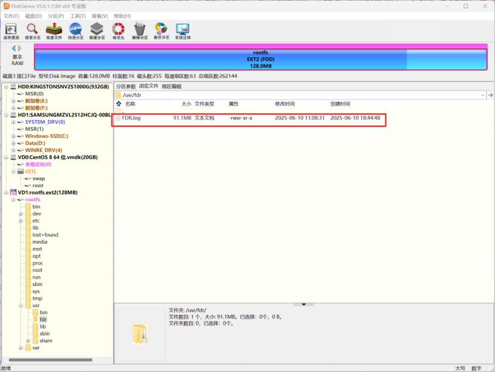This screenshot has height=372, width=495.
Task: Click the 删除分区 trash icon
Action: click(140, 30)
